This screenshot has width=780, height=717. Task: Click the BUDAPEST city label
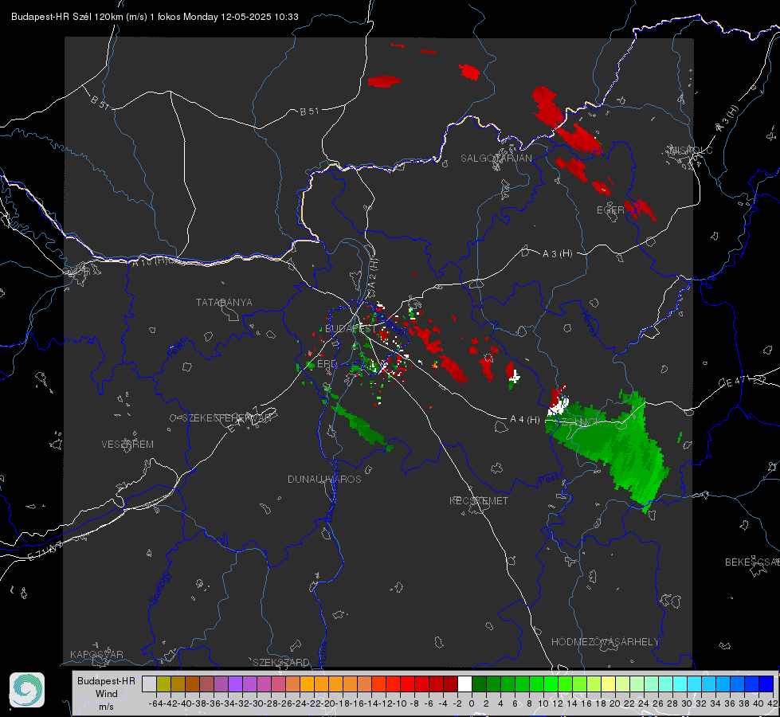pyautogui.click(x=351, y=328)
